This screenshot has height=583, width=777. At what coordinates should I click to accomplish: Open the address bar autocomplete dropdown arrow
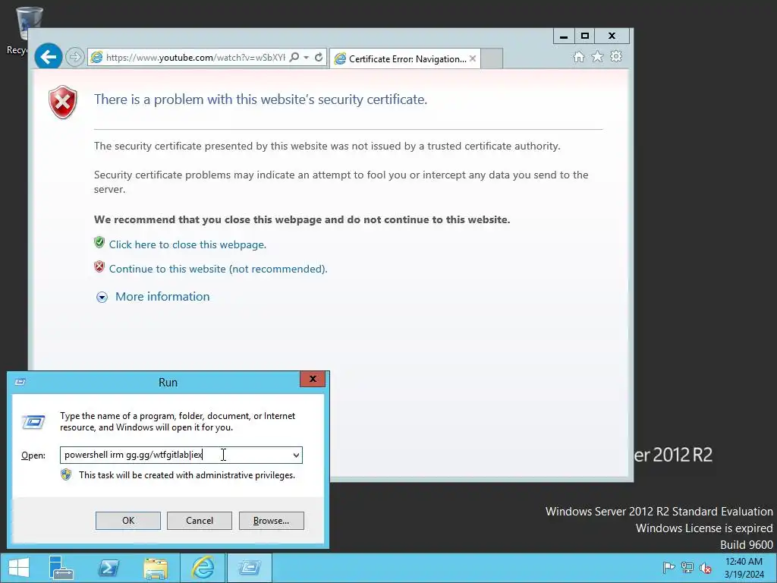point(307,58)
